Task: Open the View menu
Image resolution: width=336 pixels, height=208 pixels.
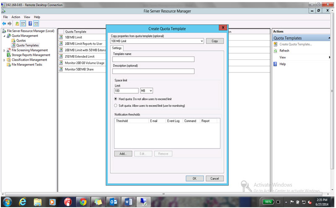Action: tap(27, 17)
